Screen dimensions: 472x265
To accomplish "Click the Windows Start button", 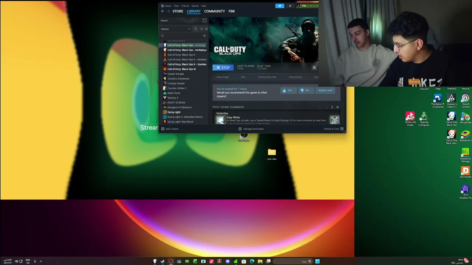I will [317, 262].
